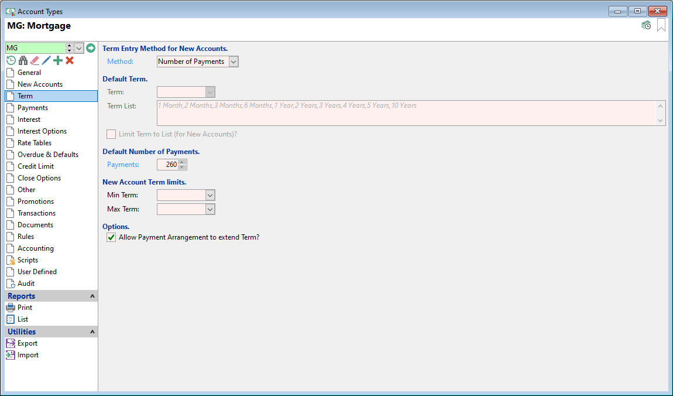Open the General page
The image size is (673, 396).
click(51, 73)
